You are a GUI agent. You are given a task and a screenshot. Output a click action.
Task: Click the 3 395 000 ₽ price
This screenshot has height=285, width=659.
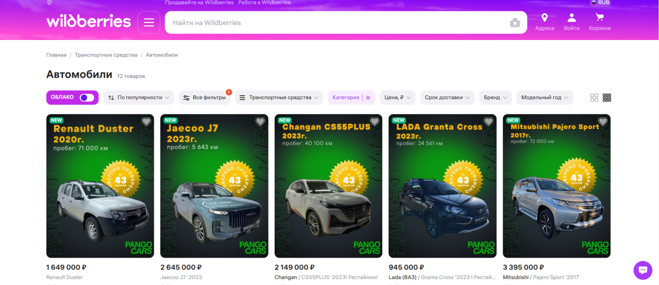click(524, 267)
